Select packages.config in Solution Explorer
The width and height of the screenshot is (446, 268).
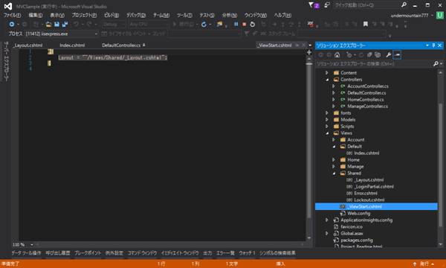[357, 240]
